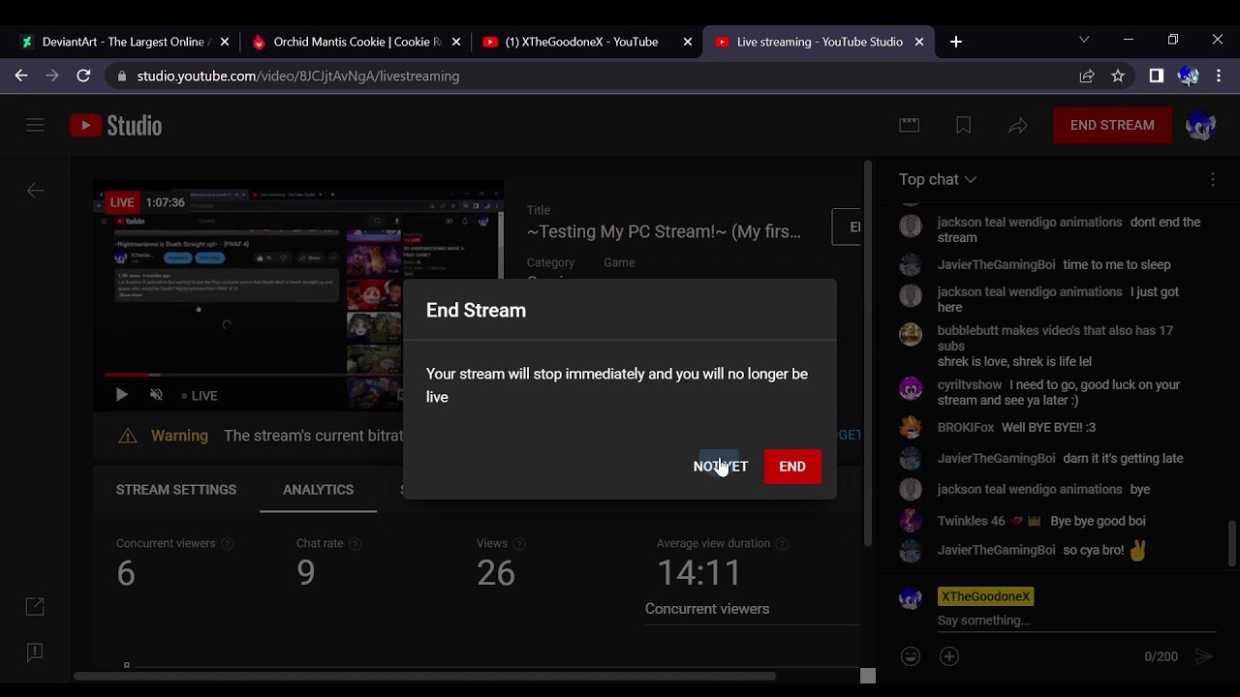This screenshot has width=1240, height=697.
Task: Share stream via the arrow icon
Action: pos(1017,125)
